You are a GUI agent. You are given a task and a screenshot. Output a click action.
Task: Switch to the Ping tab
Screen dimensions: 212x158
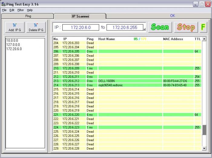pos(28,16)
